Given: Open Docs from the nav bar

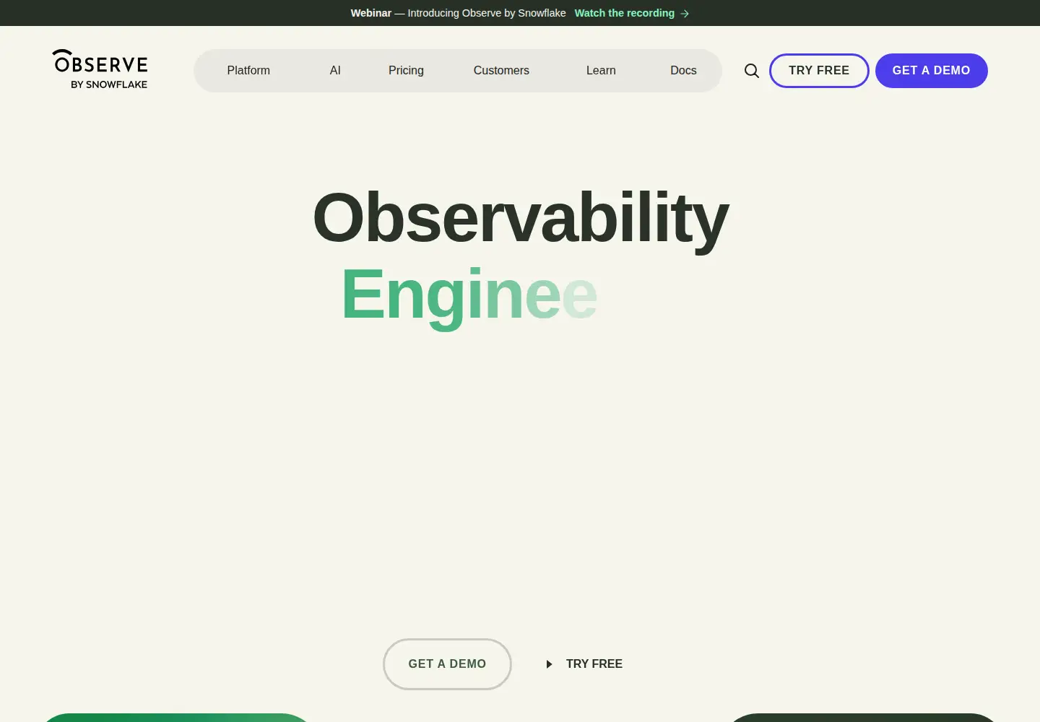Looking at the screenshot, I should pos(683,71).
